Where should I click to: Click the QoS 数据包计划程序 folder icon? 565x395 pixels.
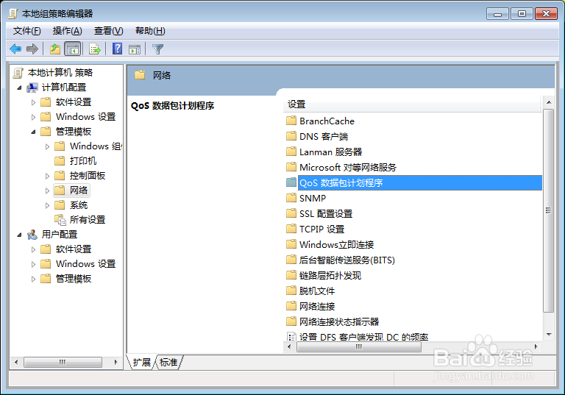291,182
